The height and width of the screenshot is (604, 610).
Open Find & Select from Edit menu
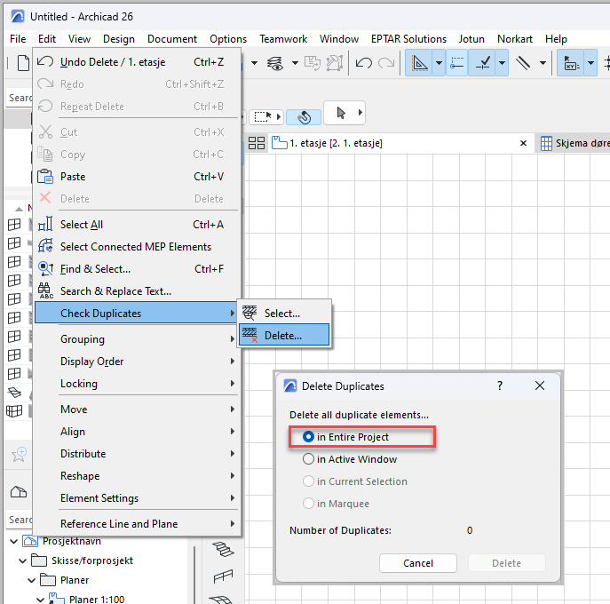tap(137, 269)
